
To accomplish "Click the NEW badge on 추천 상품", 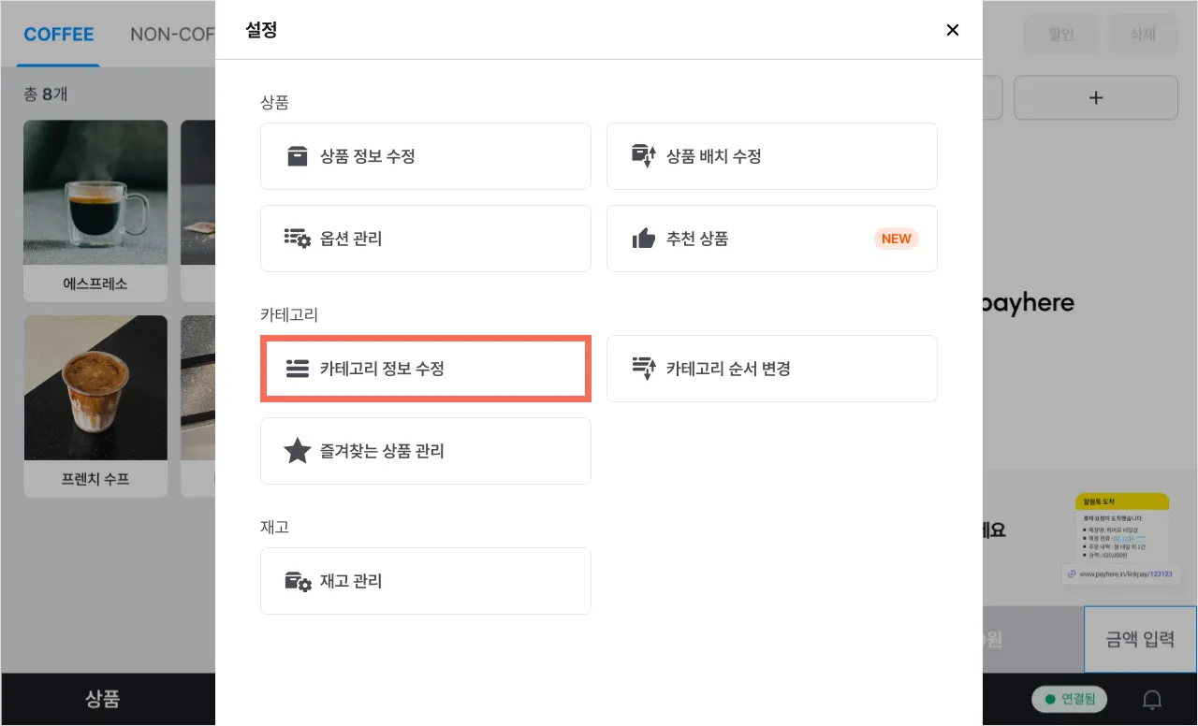I will point(896,239).
